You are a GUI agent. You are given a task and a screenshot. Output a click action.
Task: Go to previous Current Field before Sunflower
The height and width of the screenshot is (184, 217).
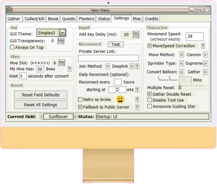[x=42, y=117]
